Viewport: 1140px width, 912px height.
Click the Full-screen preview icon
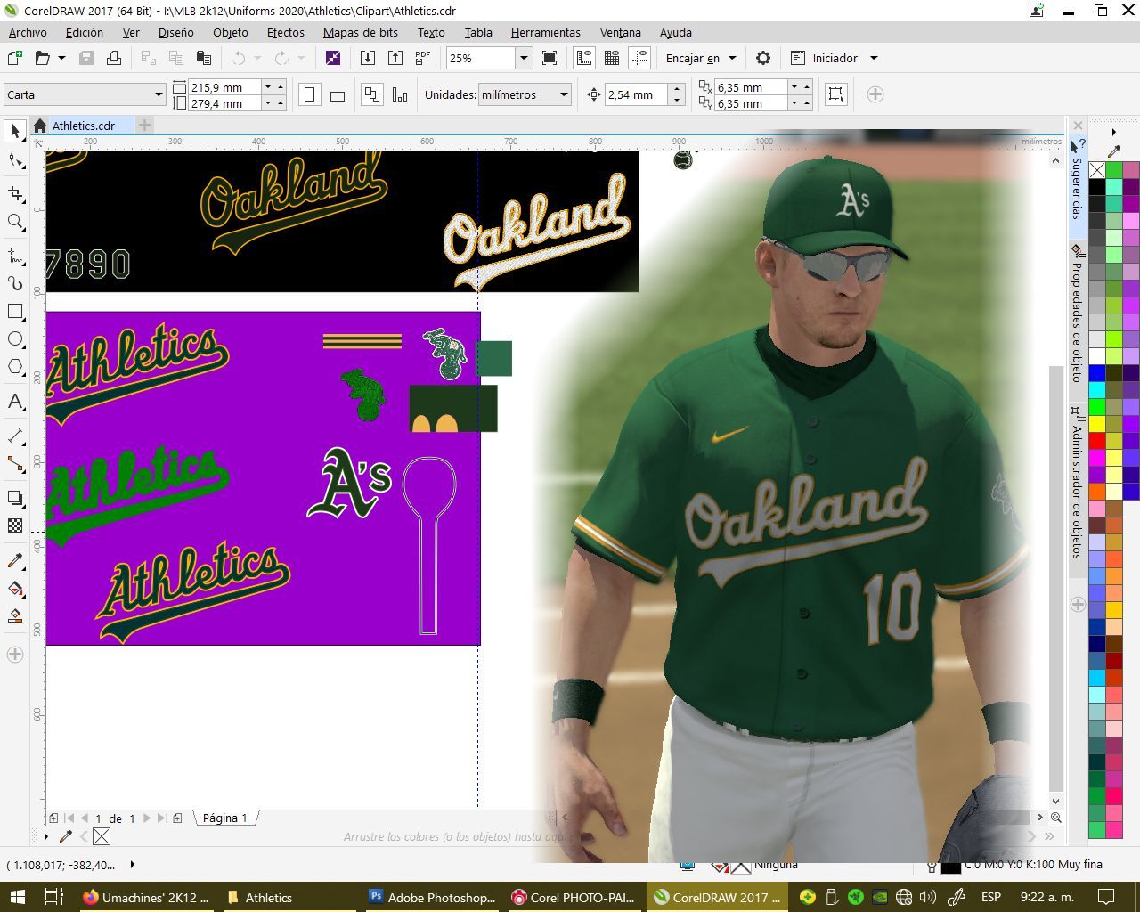550,58
